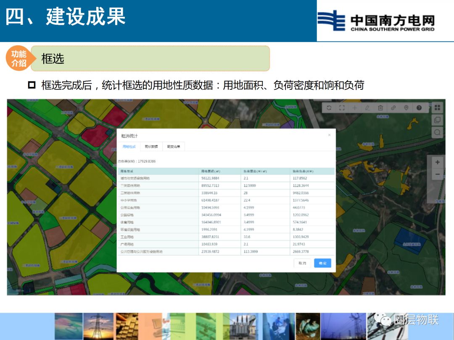The width and height of the screenshot is (454, 340).
Task: Click the chain link icon
Action: tap(393, 108)
